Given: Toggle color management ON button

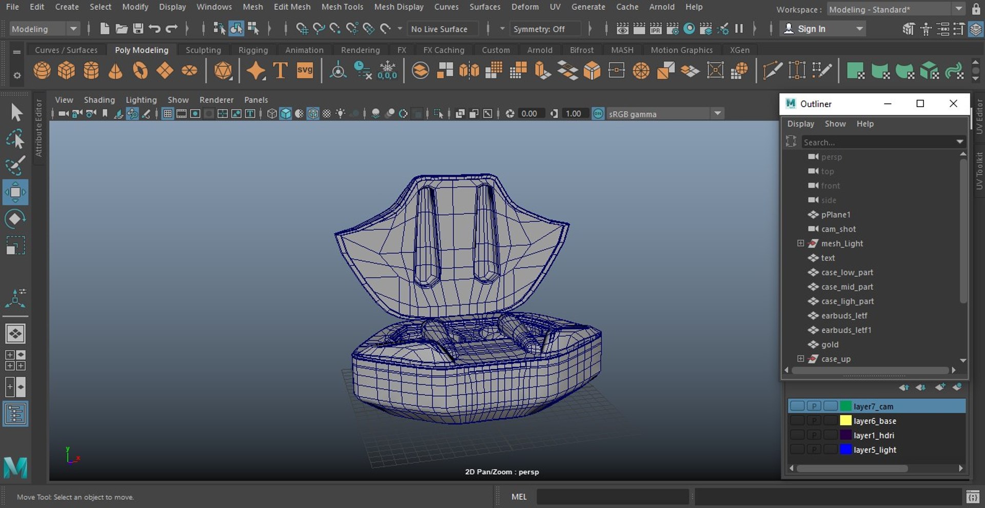Looking at the screenshot, I should [598, 113].
